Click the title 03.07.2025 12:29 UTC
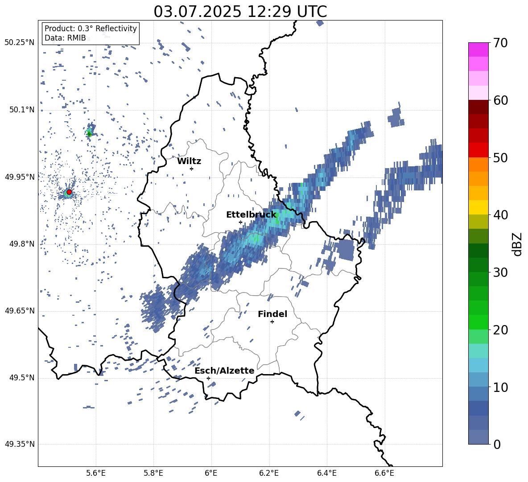Viewport: 528px width, 482px height. tap(240, 12)
